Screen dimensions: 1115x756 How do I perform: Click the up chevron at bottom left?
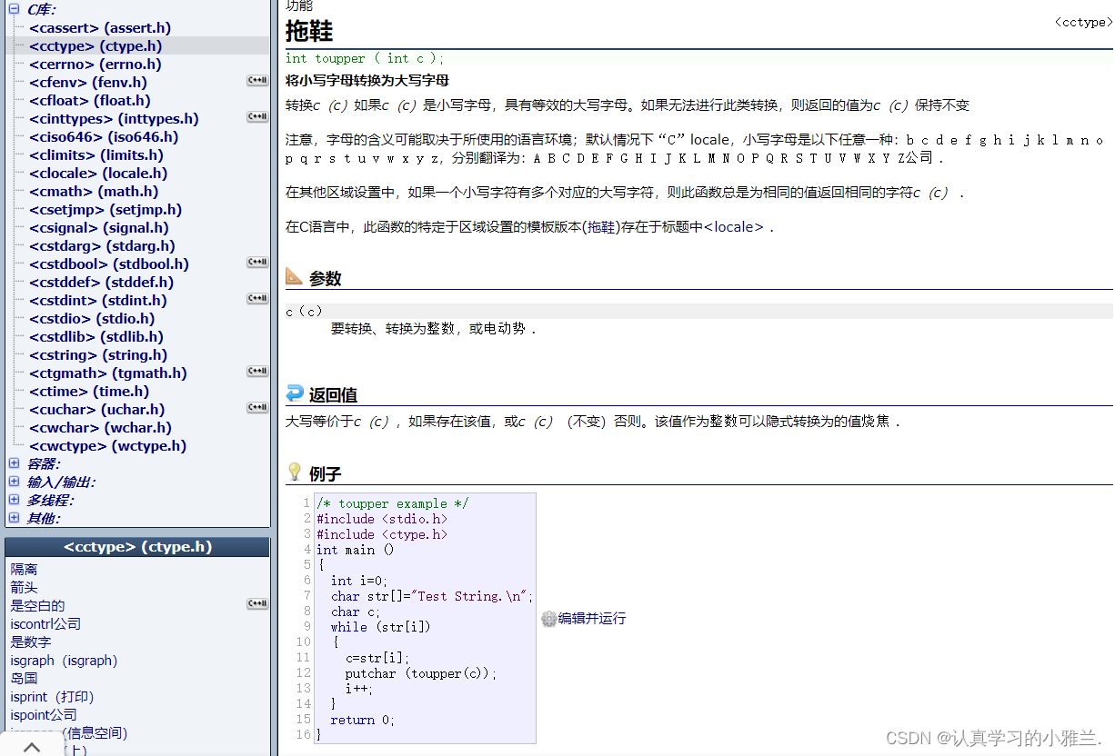point(32,747)
